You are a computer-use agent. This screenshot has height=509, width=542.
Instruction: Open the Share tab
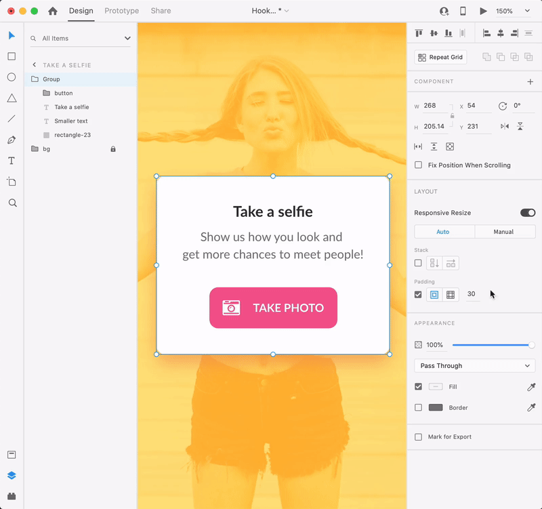161,11
